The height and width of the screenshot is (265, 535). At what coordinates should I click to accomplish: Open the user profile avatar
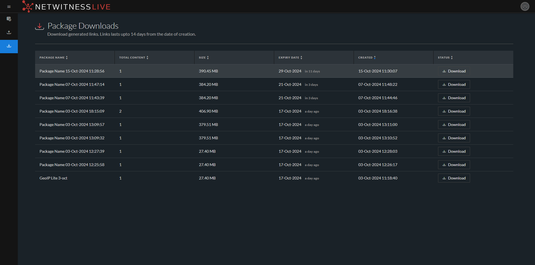click(525, 6)
